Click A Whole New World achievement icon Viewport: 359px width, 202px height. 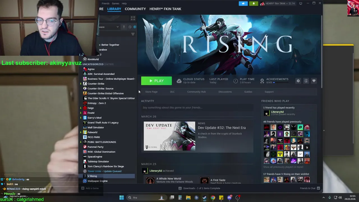[150, 180]
